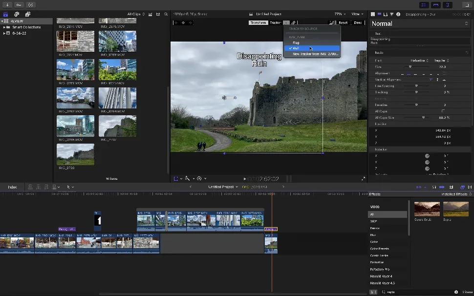Click the Timeline Index icon
The height and width of the screenshot is (296, 474).
[12, 187]
